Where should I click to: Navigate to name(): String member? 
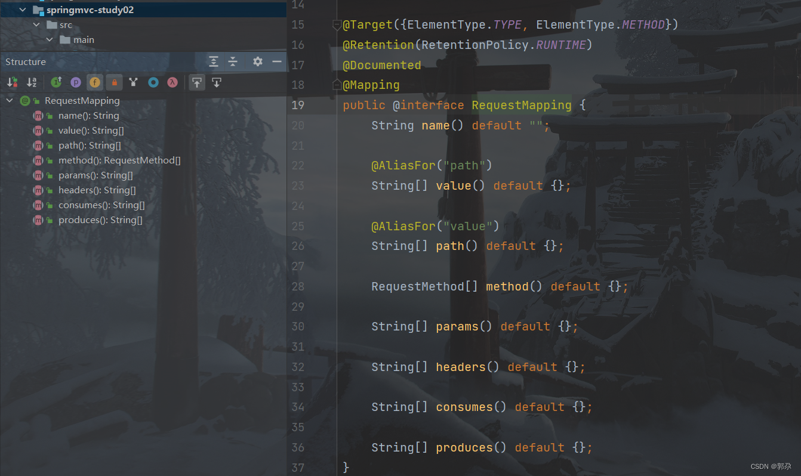click(x=89, y=116)
